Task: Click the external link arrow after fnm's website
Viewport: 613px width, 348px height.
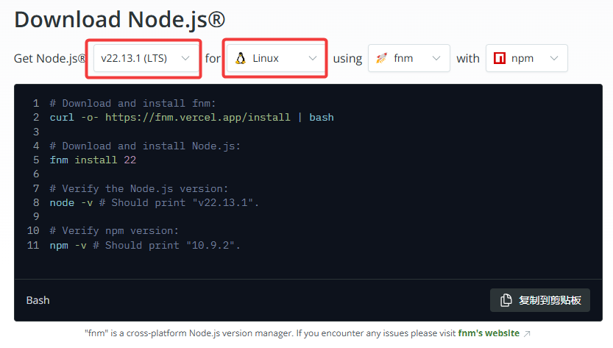Action: pyautogui.click(x=527, y=333)
